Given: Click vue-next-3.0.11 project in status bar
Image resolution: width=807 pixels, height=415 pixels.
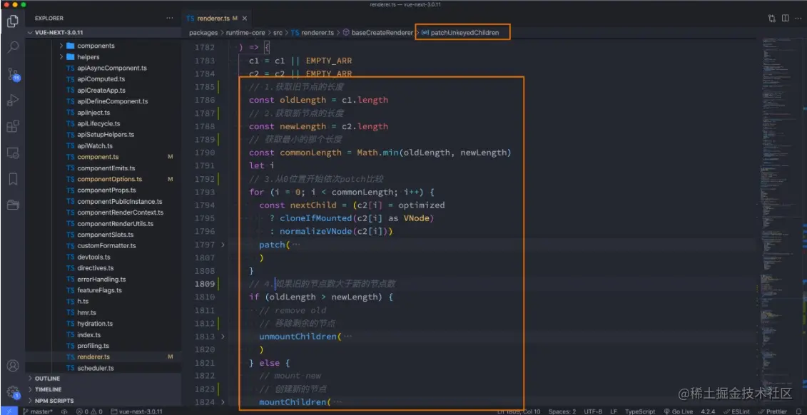Looking at the screenshot, I should 136,411.
